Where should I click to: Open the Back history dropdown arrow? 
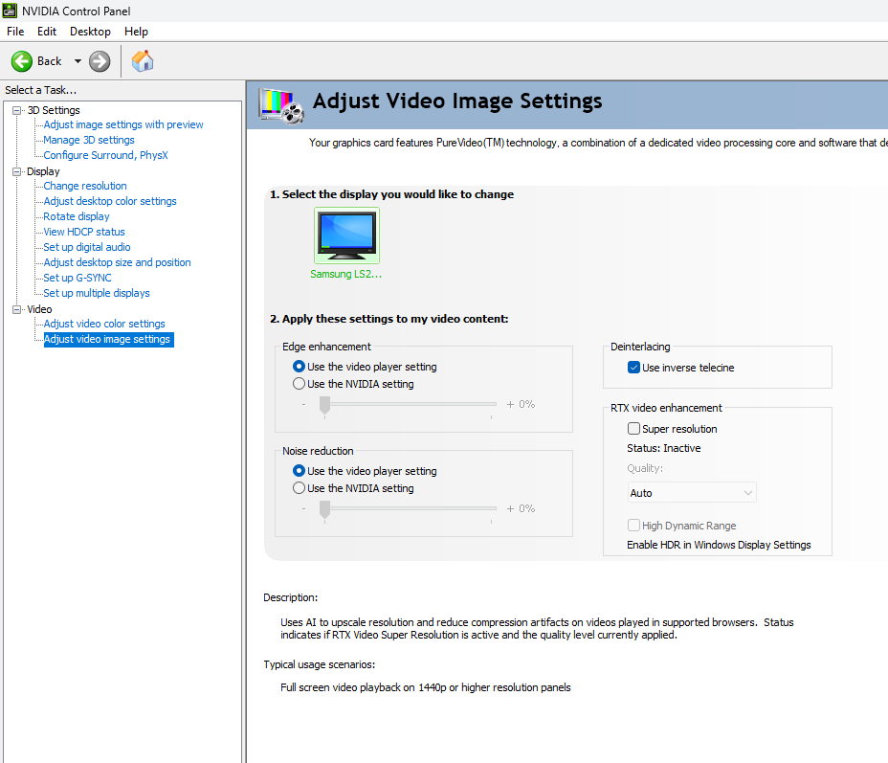click(x=78, y=61)
